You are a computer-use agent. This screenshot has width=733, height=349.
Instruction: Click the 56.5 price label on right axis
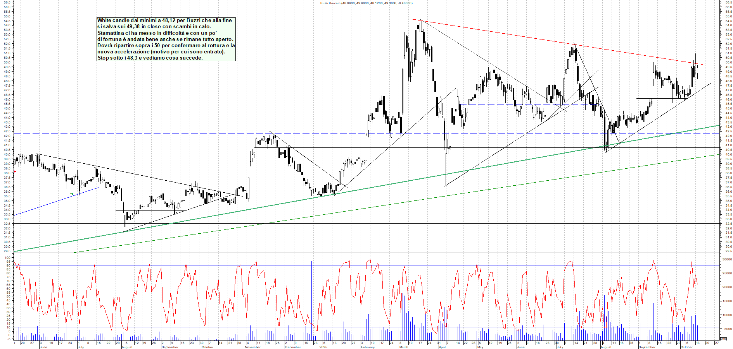tap(728, 2)
